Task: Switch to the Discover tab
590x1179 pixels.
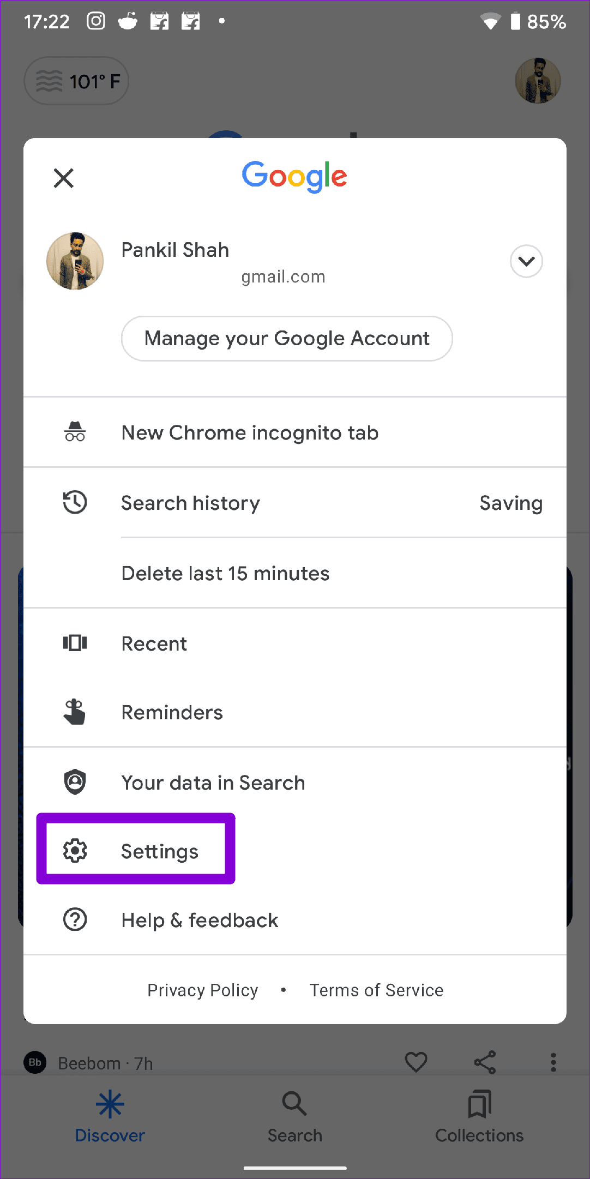Action: [x=110, y=1117]
